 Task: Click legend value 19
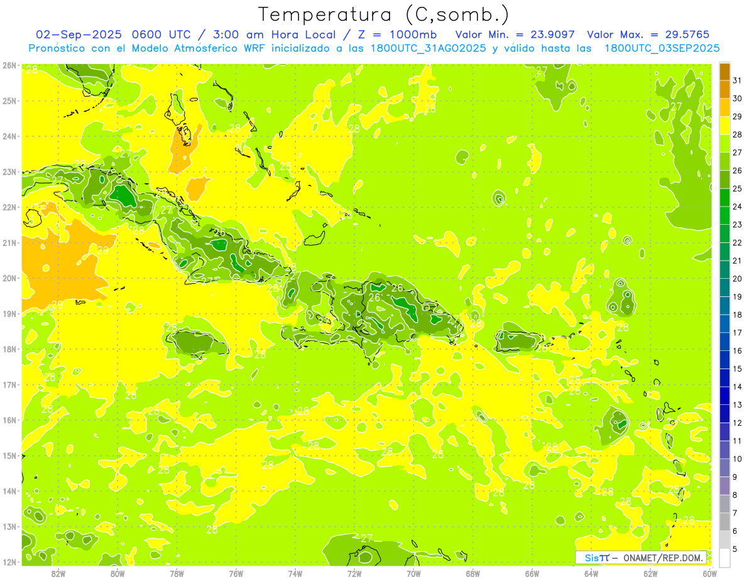click(738, 296)
